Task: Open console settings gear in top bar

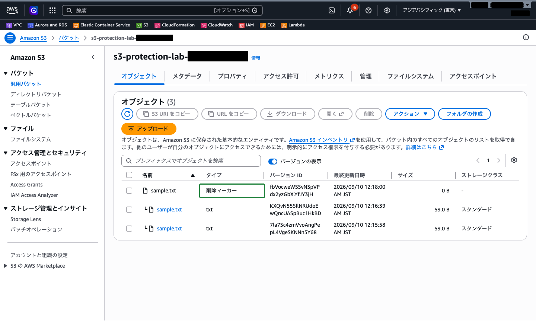Action: (387, 10)
